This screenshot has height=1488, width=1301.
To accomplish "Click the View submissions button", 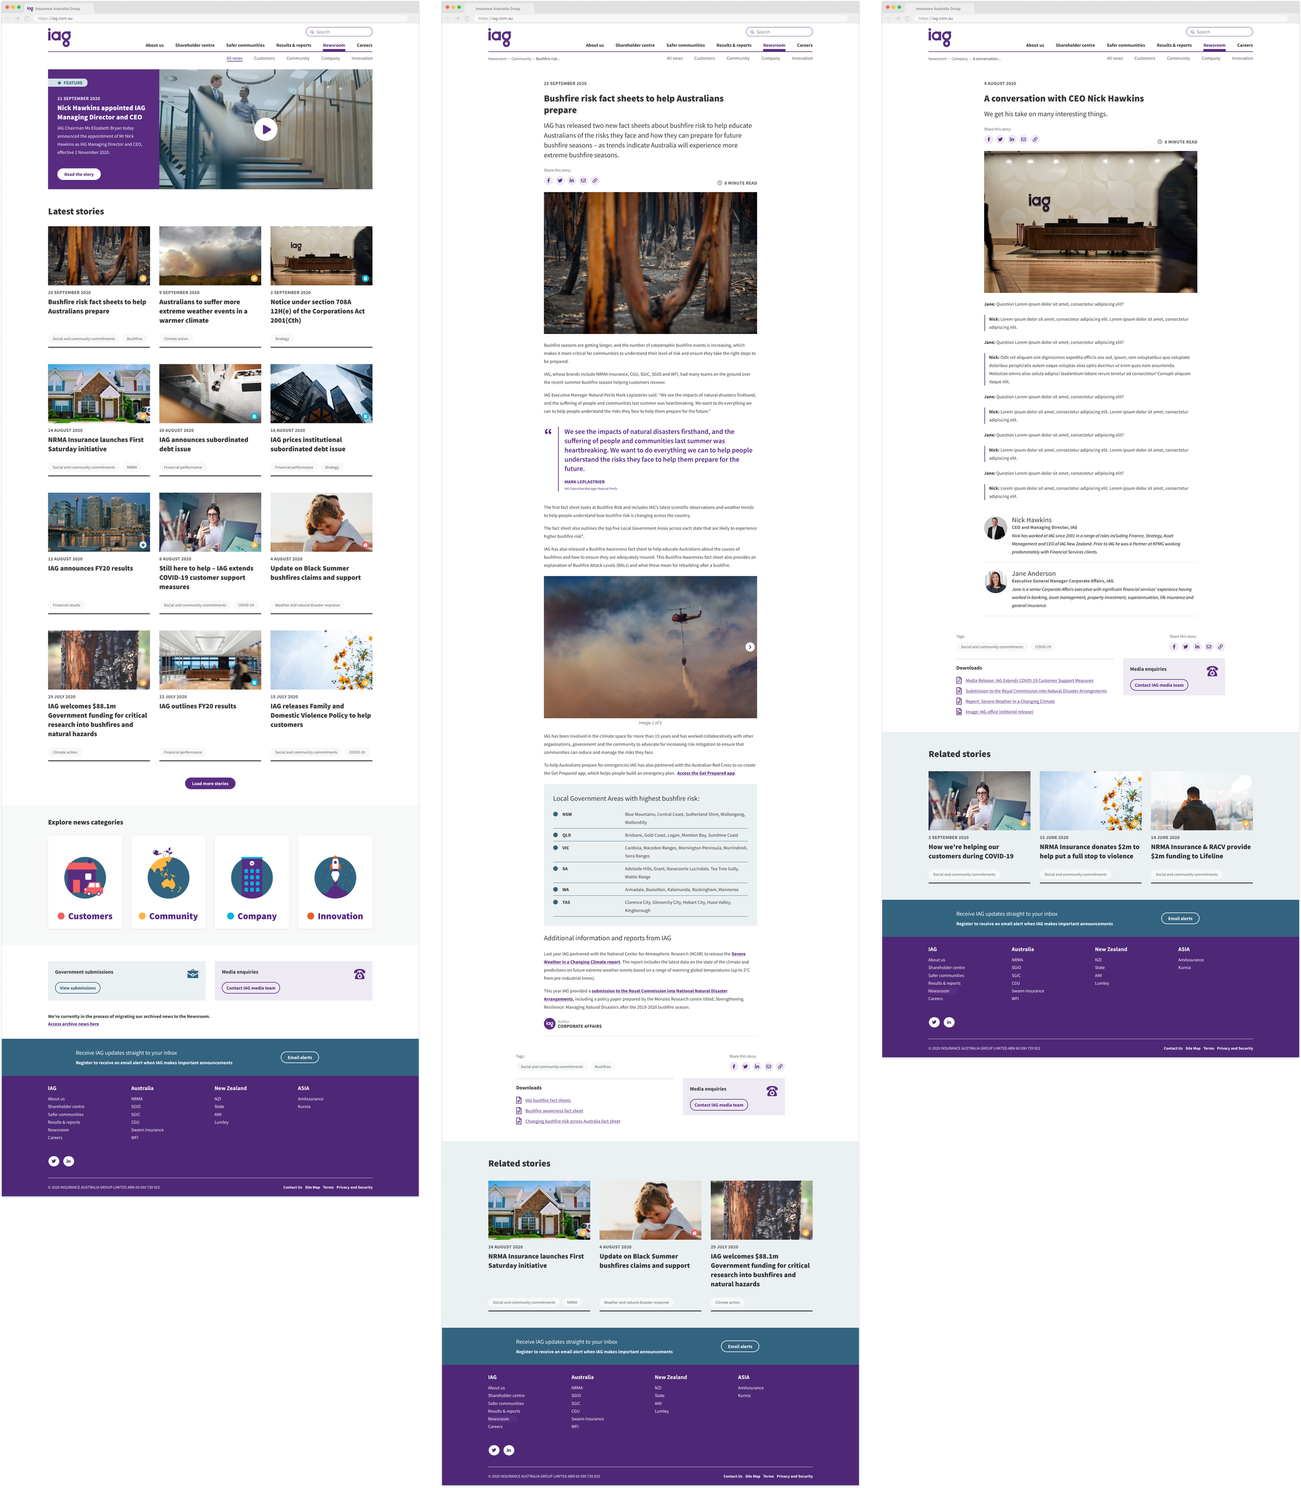I will (78, 988).
